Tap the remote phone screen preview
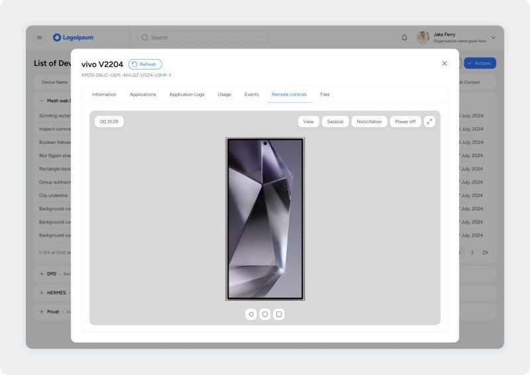530x375 pixels. pos(265,219)
